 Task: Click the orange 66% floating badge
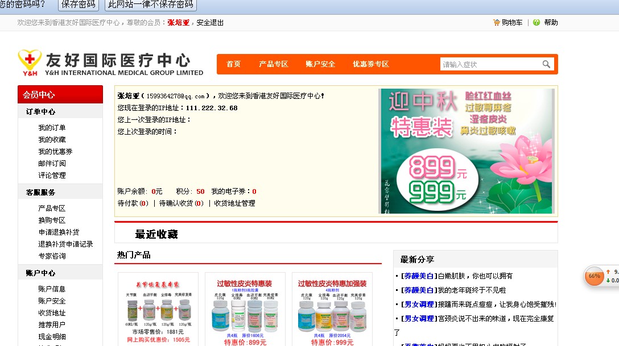point(594,276)
